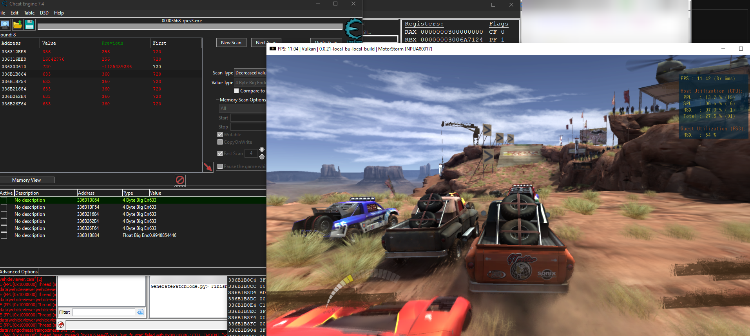The height and width of the screenshot is (336, 750).
Task: Click the 'Found: 8' results count label
Action: 8,35
